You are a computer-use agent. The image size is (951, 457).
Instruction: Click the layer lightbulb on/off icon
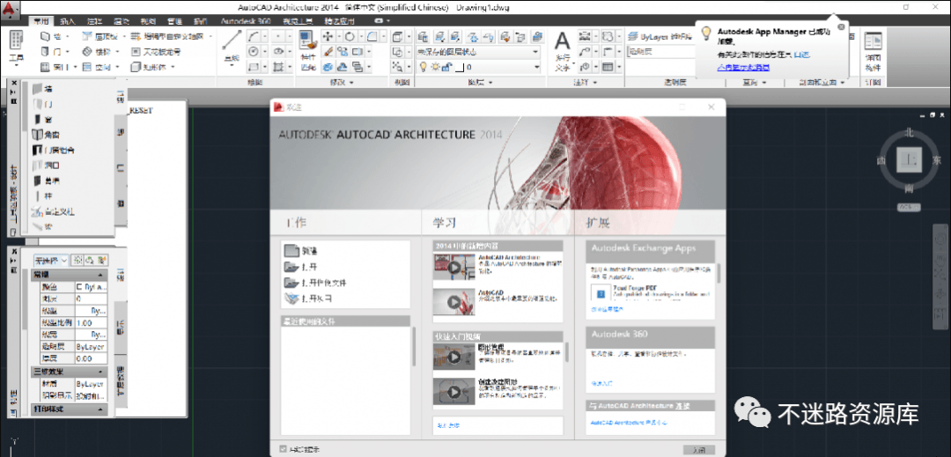[424, 67]
